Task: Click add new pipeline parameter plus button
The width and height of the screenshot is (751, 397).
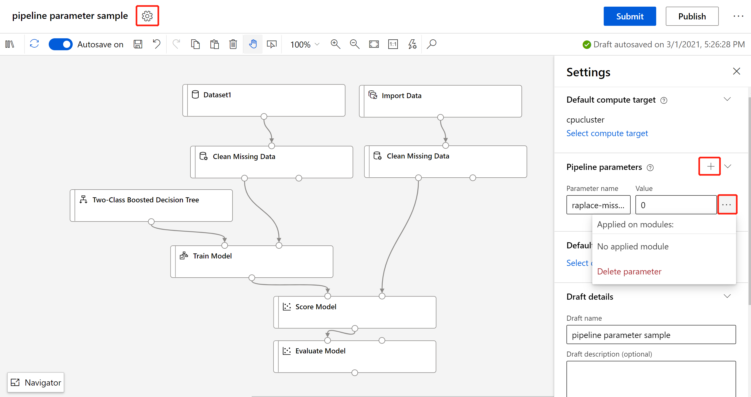Action: tap(710, 166)
